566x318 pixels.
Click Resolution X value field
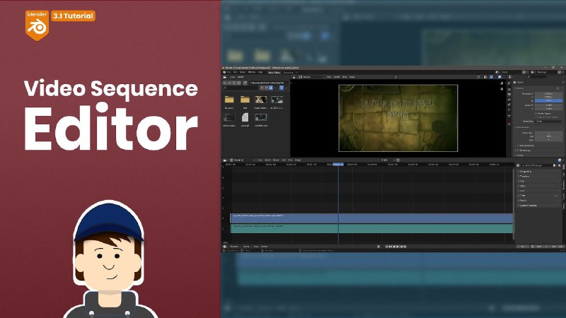(x=548, y=93)
